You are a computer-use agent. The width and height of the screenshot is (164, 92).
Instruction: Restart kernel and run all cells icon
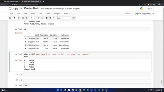click(x=54, y=18)
